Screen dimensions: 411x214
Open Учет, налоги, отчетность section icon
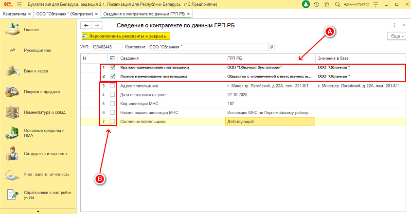12,174
